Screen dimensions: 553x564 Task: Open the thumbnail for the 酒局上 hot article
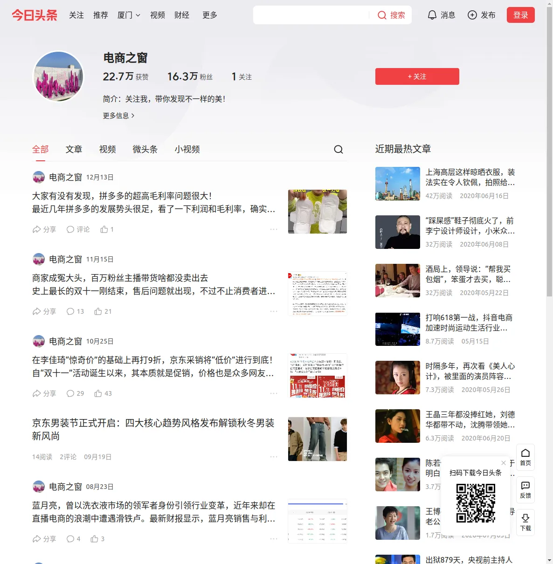[x=398, y=281]
